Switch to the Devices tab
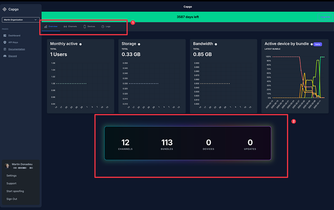The image size is (334, 210). 89,27
